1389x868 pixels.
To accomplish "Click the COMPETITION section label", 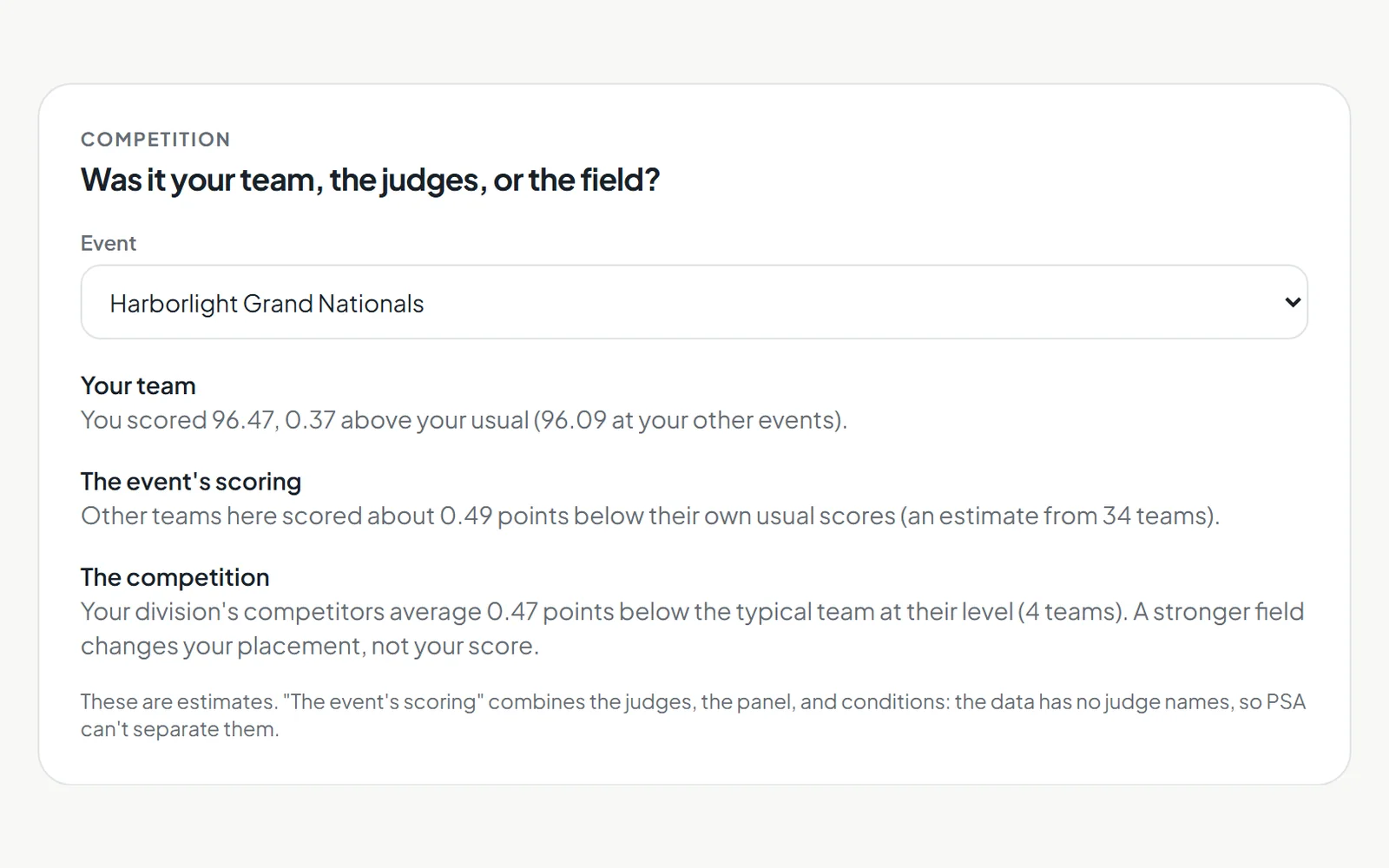I will tap(155, 140).
